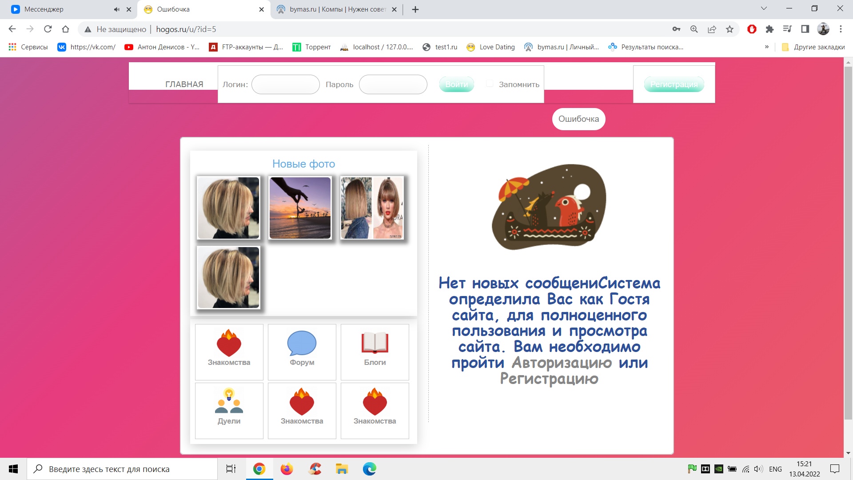Open the browser extensions puzzle icon
853x480 pixels.
point(769,29)
